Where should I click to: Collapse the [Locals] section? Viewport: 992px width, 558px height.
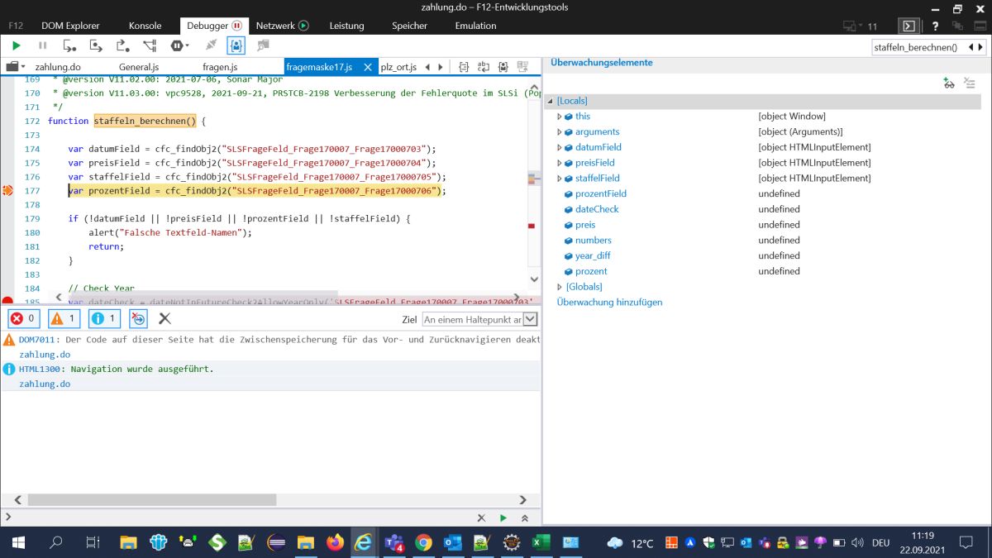[551, 101]
